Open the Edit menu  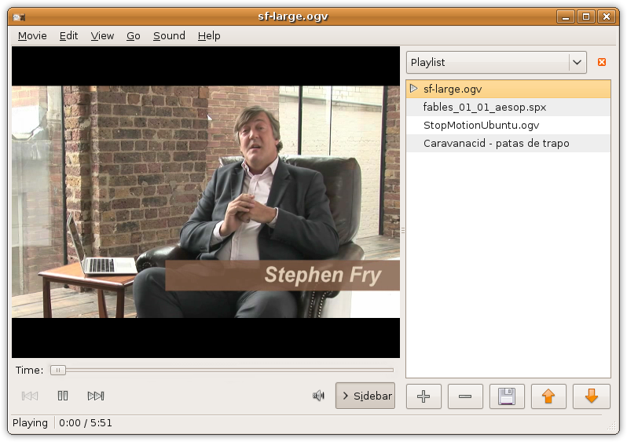pyautogui.click(x=68, y=36)
